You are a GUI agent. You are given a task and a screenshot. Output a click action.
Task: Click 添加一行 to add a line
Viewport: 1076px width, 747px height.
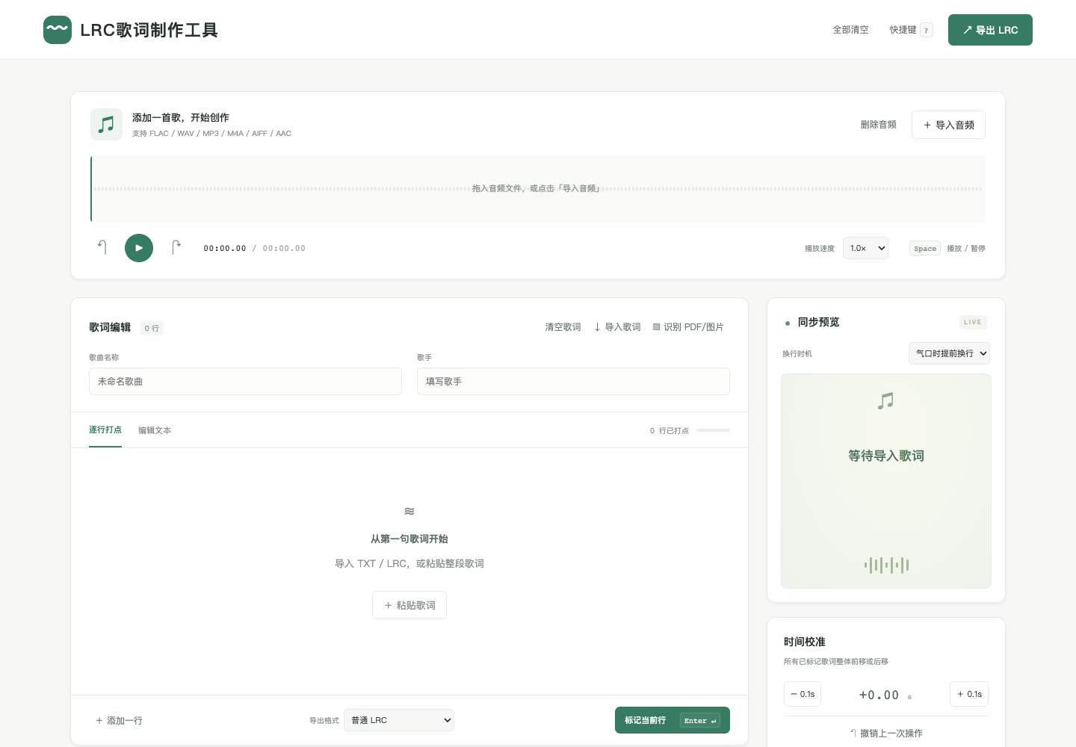point(119,721)
